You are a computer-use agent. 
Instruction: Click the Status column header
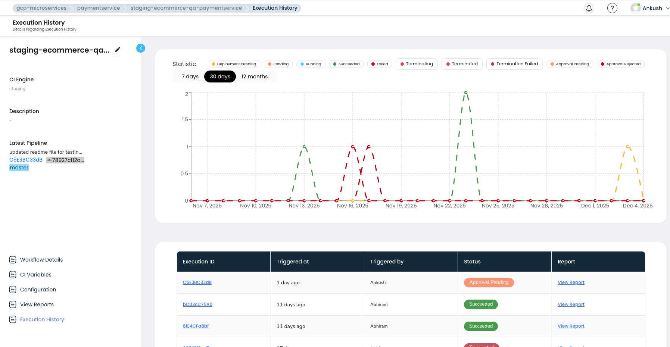pyautogui.click(x=505, y=262)
